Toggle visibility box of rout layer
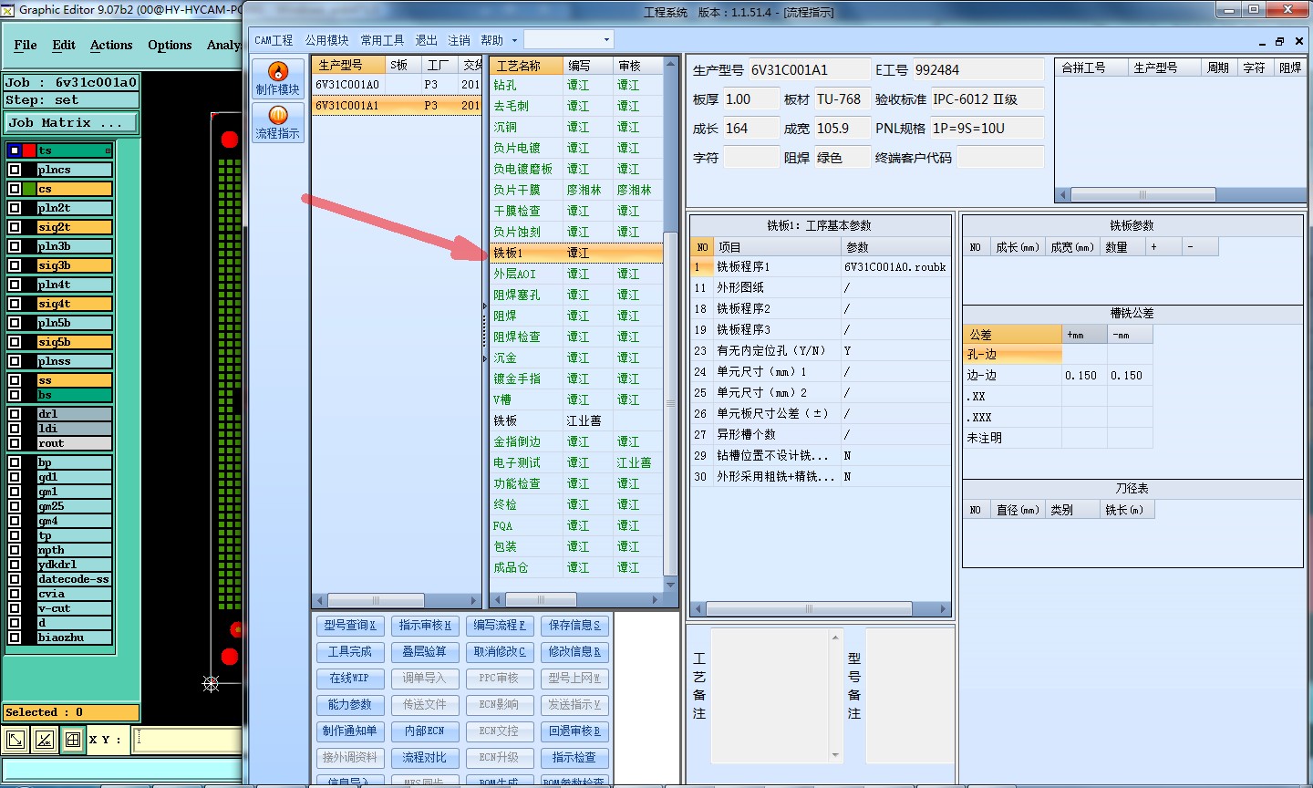 click(x=15, y=443)
